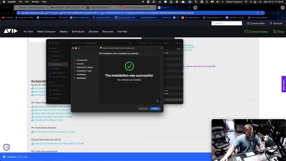Screen dimensions: 286x161
Task: Open Pro Tools in Avid navigation
Action: coord(28,32)
